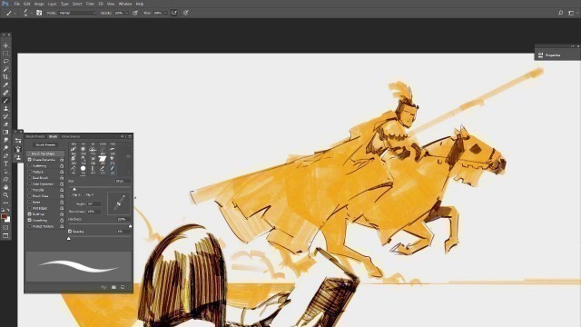Toggle the Spacing checkbox
Image resolution: width=581 pixels, height=327 pixels.
pyautogui.click(x=70, y=232)
